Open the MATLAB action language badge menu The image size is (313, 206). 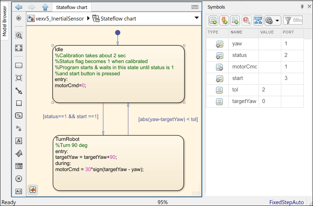tap(33, 189)
